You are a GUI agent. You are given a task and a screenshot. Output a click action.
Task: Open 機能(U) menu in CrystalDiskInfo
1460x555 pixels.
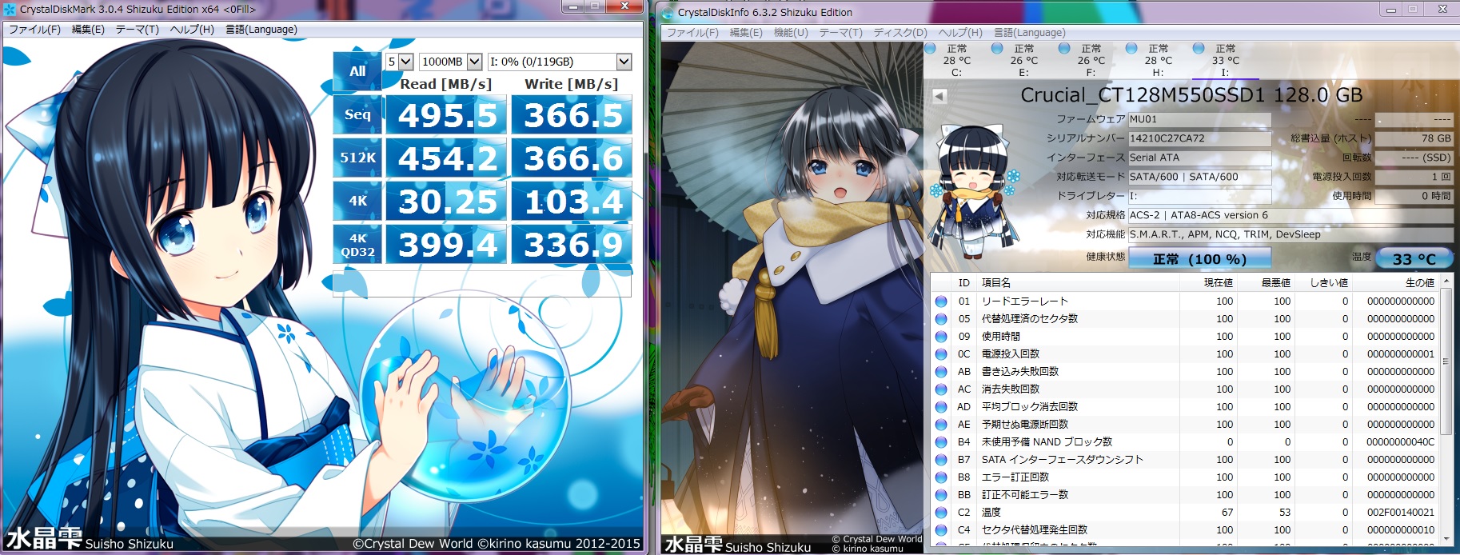(791, 33)
